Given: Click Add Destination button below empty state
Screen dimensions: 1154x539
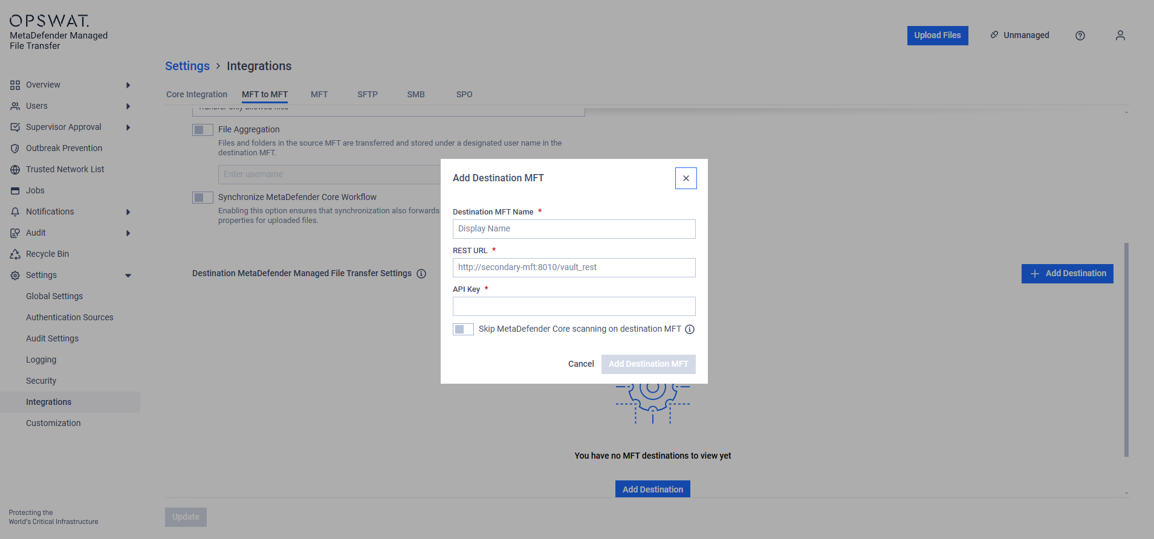Looking at the screenshot, I should click(x=653, y=489).
